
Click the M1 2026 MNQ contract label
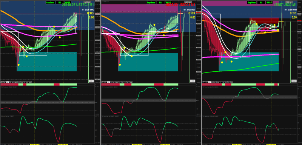[88, 9]
